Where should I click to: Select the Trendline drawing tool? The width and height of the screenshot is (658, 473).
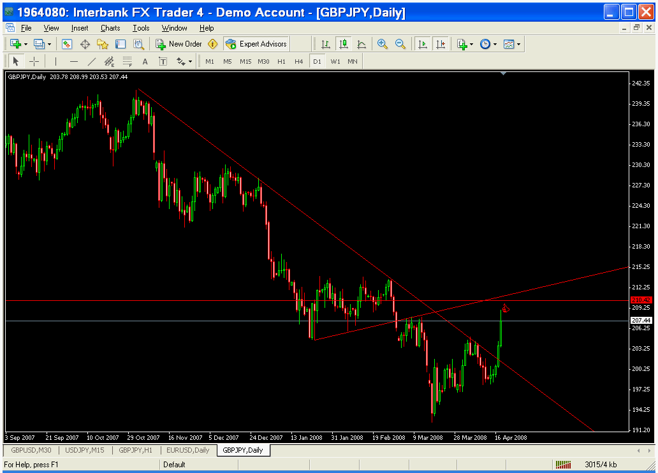pos(91,62)
